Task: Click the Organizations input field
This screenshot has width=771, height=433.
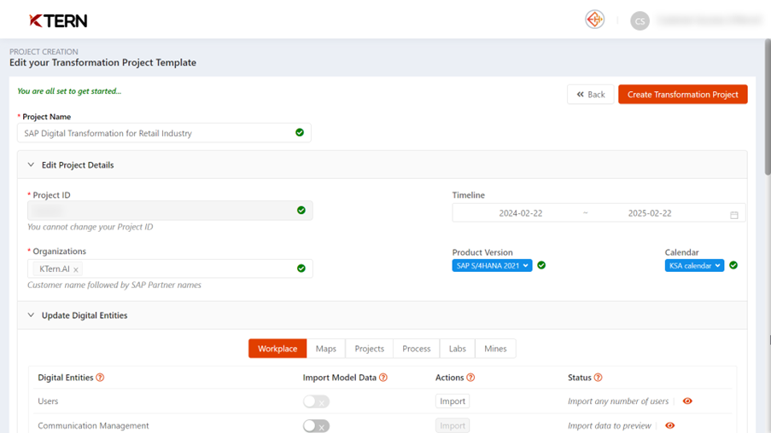Action: pos(170,268)
